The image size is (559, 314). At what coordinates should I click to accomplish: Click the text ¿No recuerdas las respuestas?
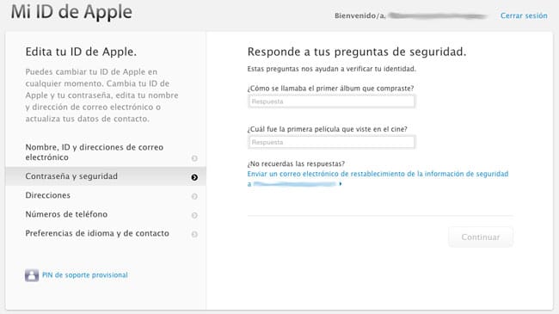point(296,163)
